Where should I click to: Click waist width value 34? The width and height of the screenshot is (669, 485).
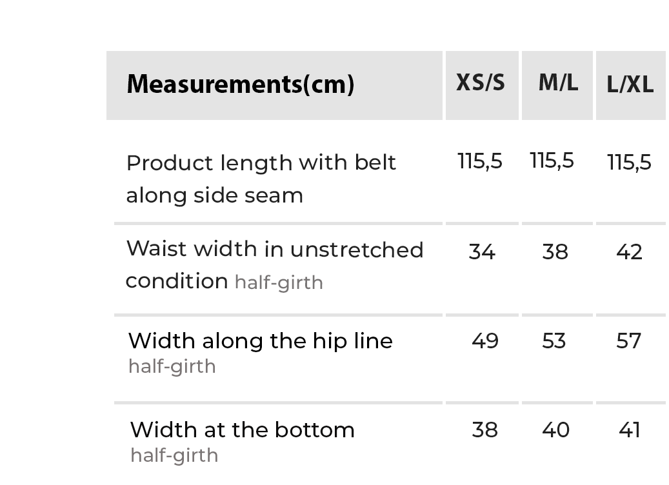(482, 252)
